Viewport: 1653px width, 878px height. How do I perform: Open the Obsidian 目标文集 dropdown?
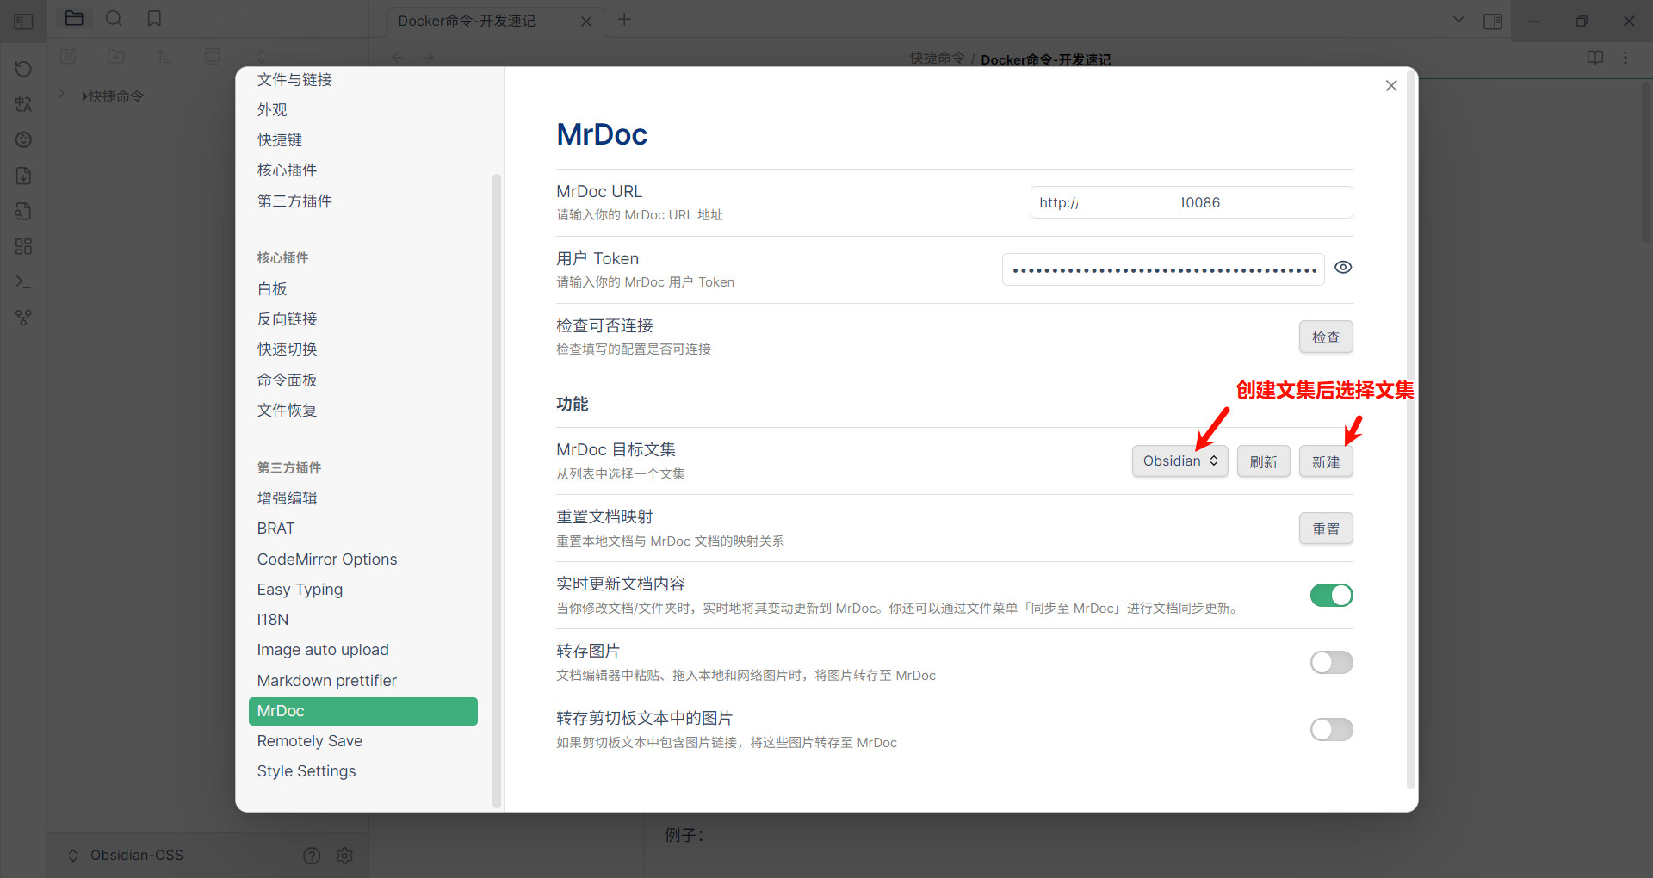coord(1179,461)
